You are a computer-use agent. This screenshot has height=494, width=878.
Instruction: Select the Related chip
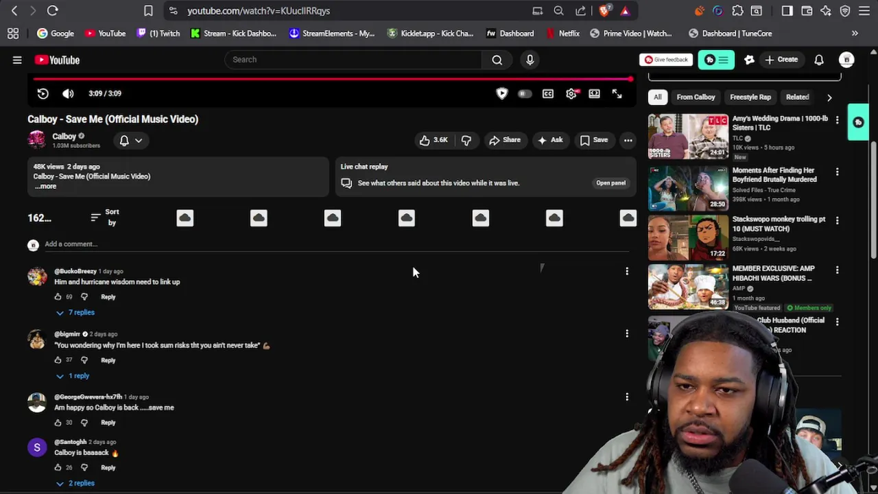click(797, 97)
